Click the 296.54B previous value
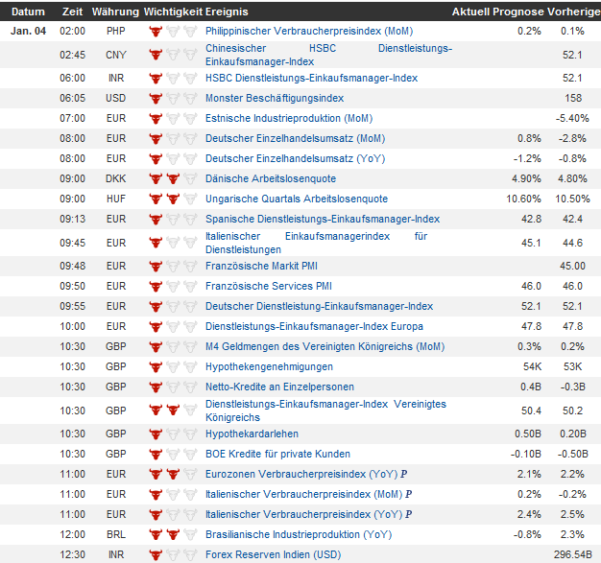Screen dimensions: 601x563 pos(572,554)
